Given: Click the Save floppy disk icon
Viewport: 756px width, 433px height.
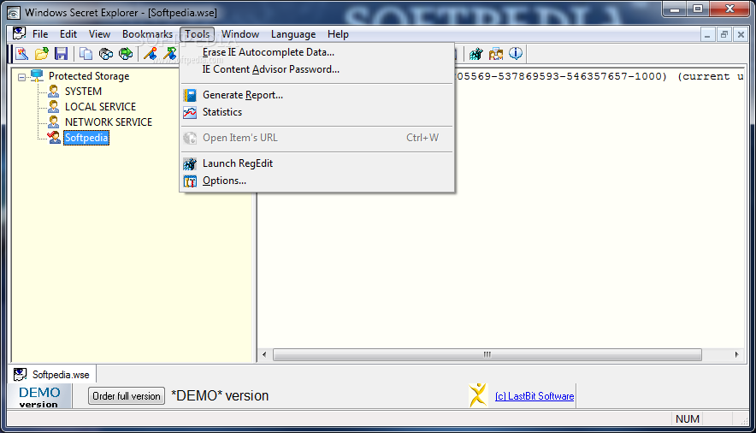Looking at the screenshot, I should point(62,54).
